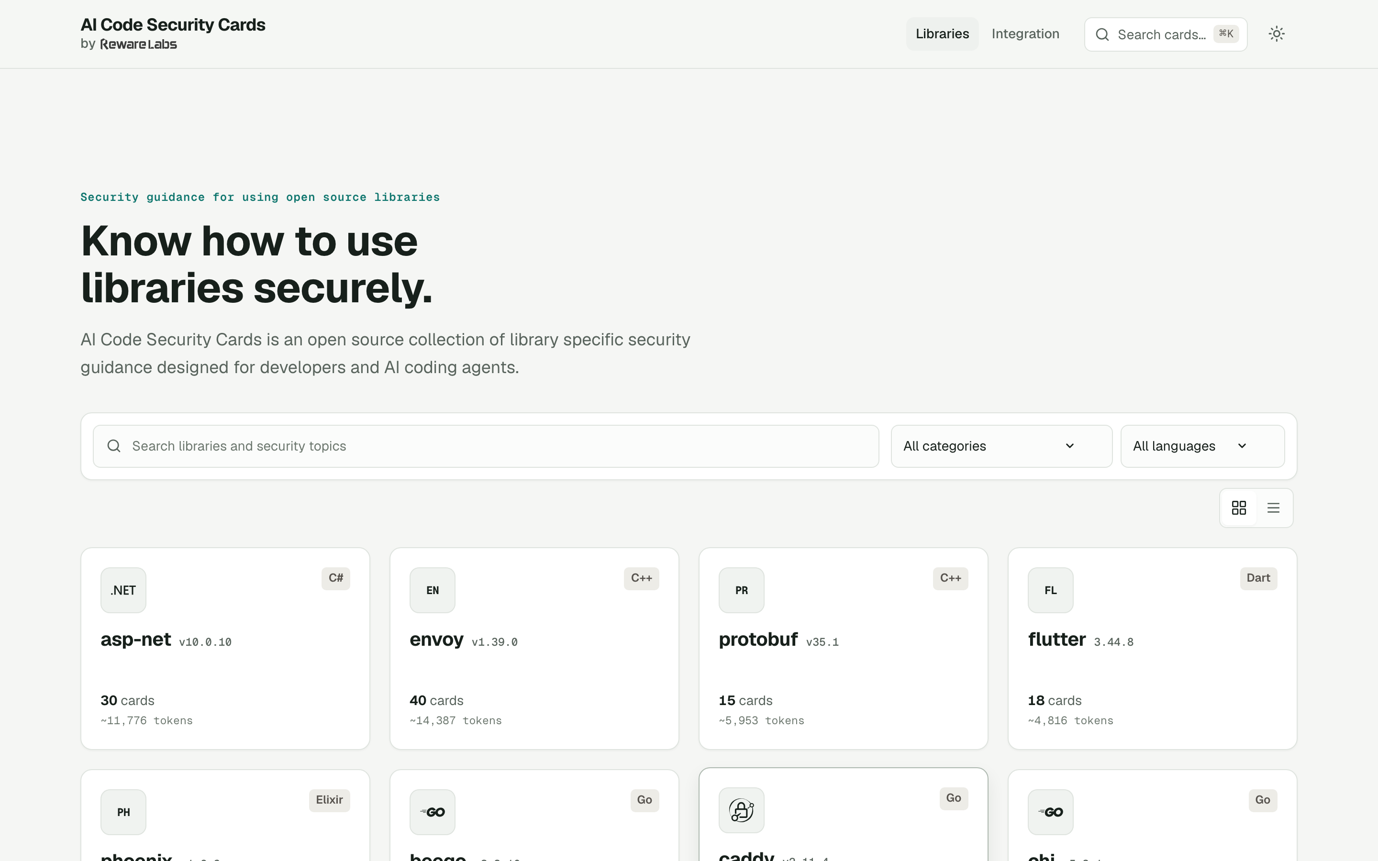Click the Go logo on beego card
This screenshot has width=1378, height=861.
coord(432,812)
